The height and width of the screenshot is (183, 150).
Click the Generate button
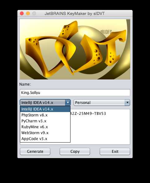35,151
